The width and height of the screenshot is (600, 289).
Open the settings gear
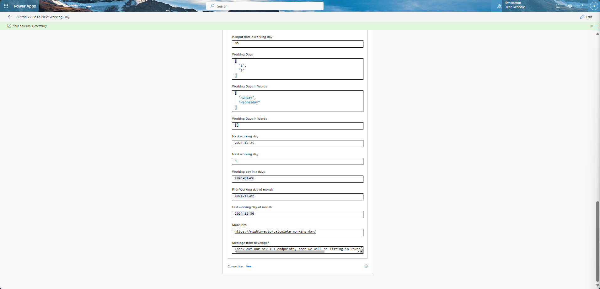click(x=570, y=6)
